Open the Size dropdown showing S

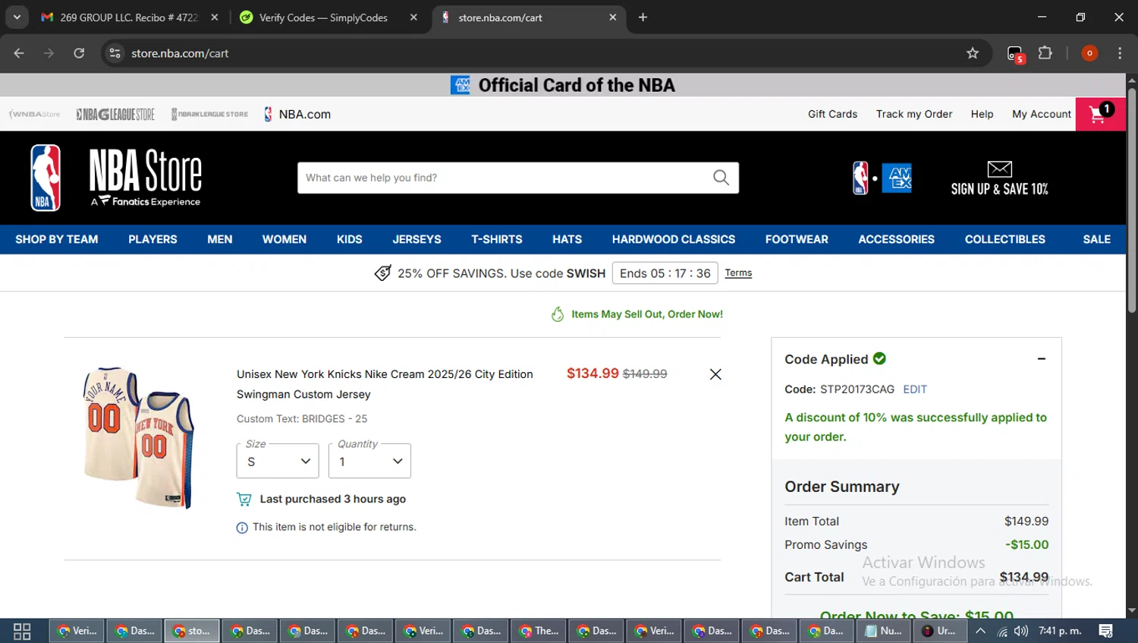(x=278, y=461)
